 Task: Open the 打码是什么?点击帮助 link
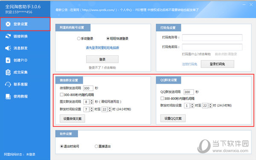(196, 54)
